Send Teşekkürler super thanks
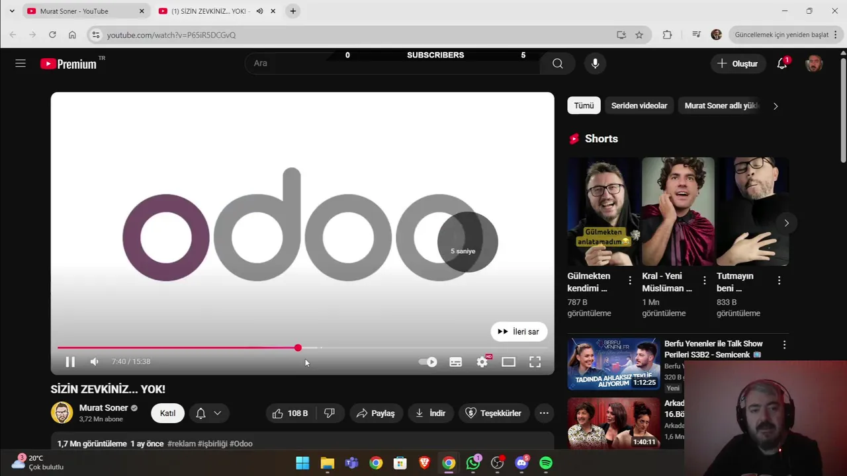Image resolution: width=847 pixels, height=476 pixels. (494, 413)
